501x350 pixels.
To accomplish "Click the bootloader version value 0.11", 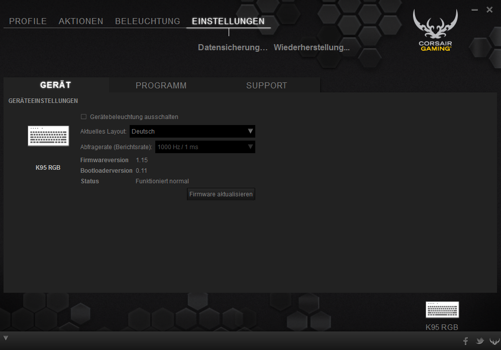I will coord(141,171).
